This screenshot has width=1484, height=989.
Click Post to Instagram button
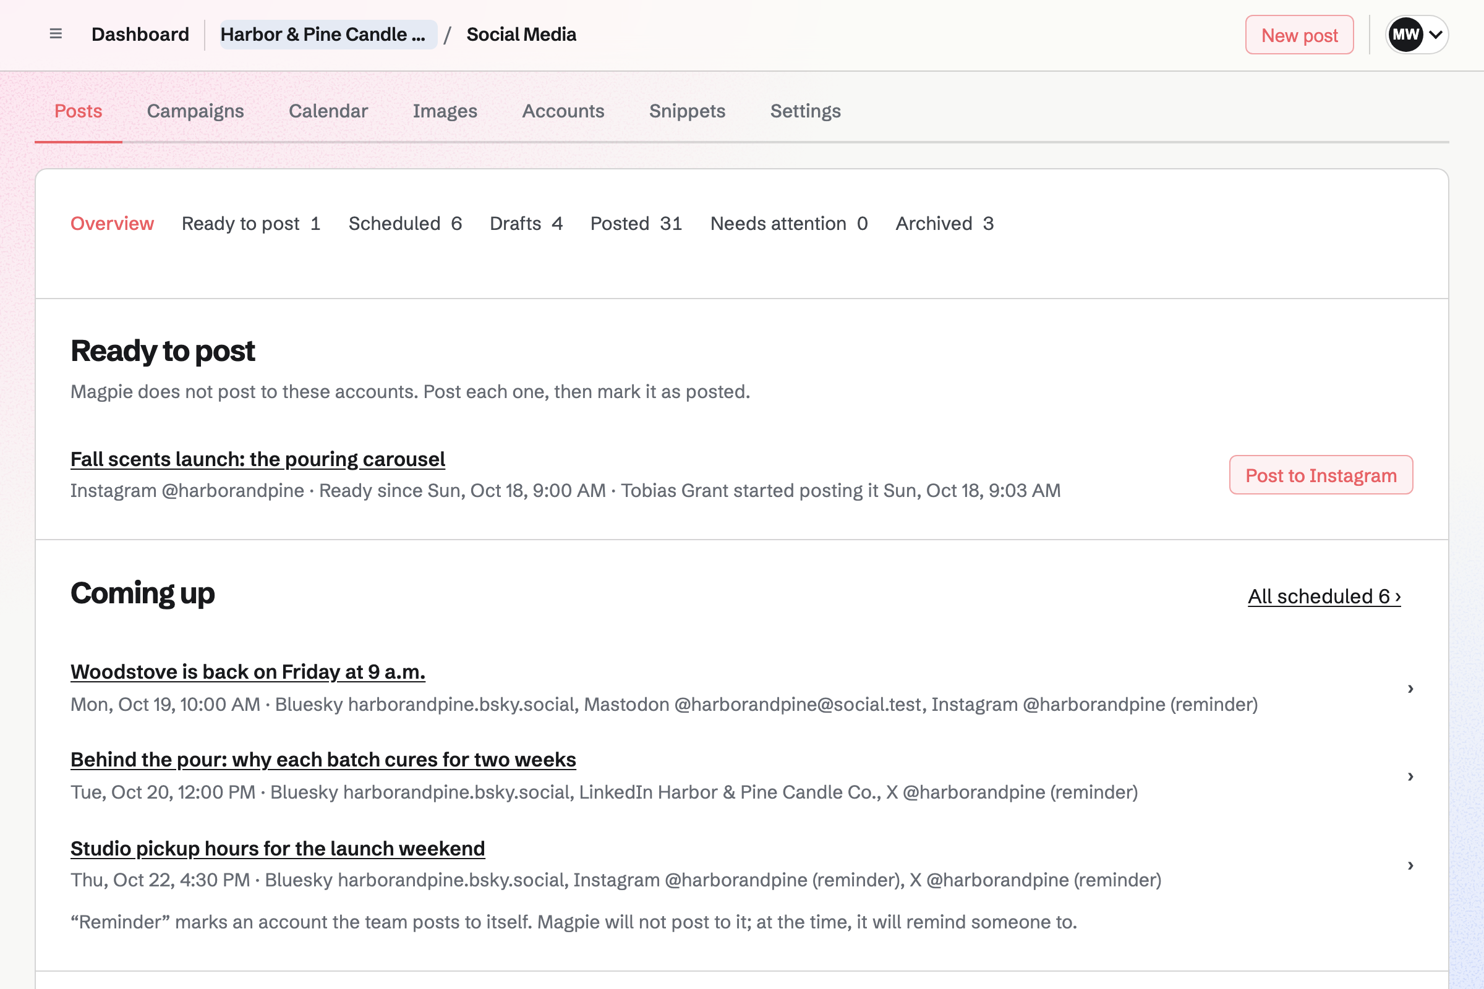coord(1321,475)
